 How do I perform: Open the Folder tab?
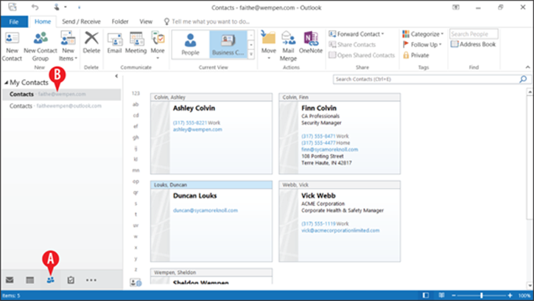click(x=120, y=21)
